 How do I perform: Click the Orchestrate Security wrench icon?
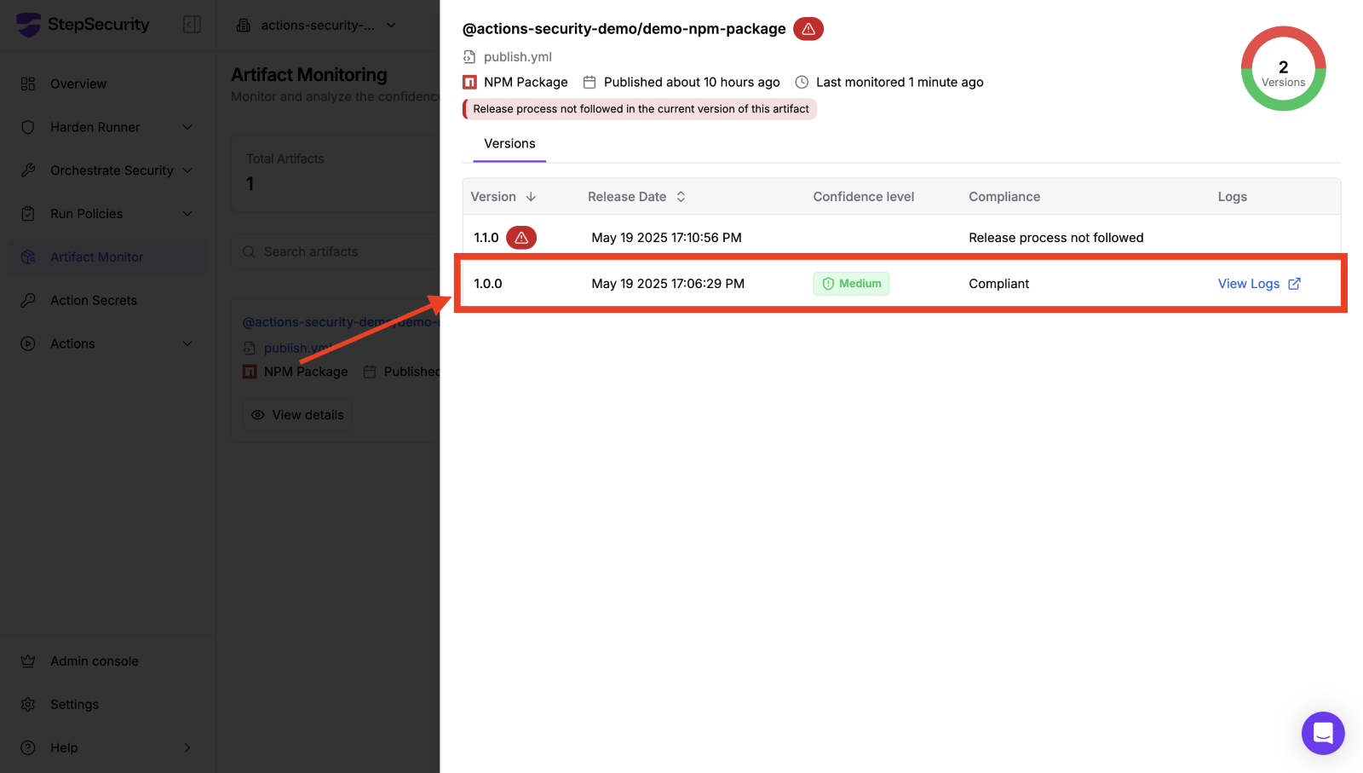coord(28,170)
